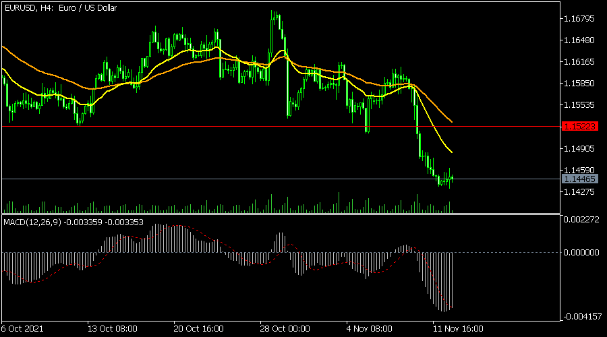
Task: Select the gray 1.14465 current price label
Action: pos(579,179)
